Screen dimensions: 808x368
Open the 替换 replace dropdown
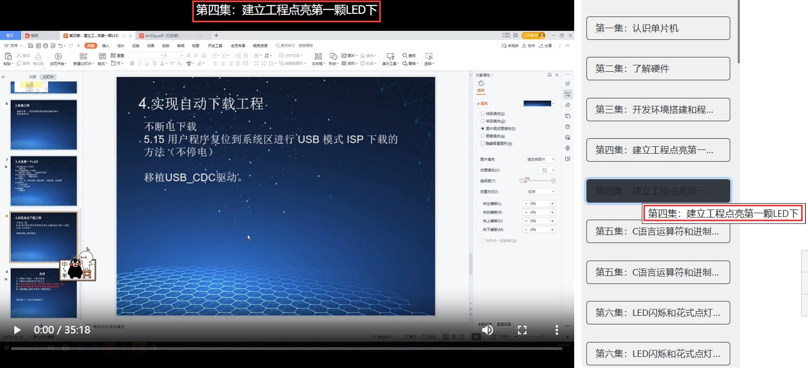click(411, 64)
